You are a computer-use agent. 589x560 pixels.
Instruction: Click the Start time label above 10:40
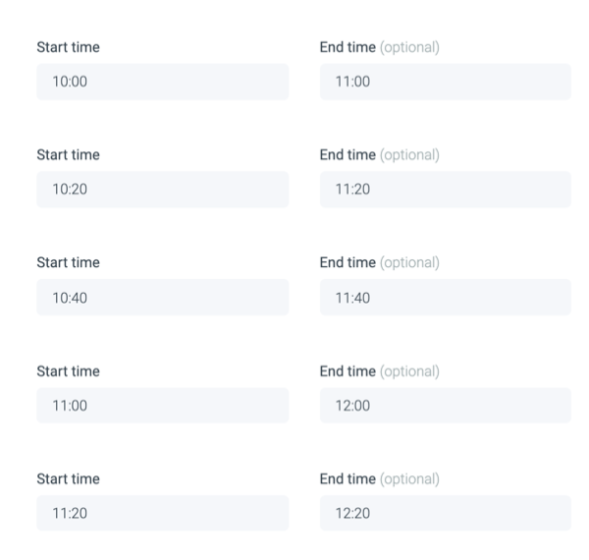click(68, 263)
